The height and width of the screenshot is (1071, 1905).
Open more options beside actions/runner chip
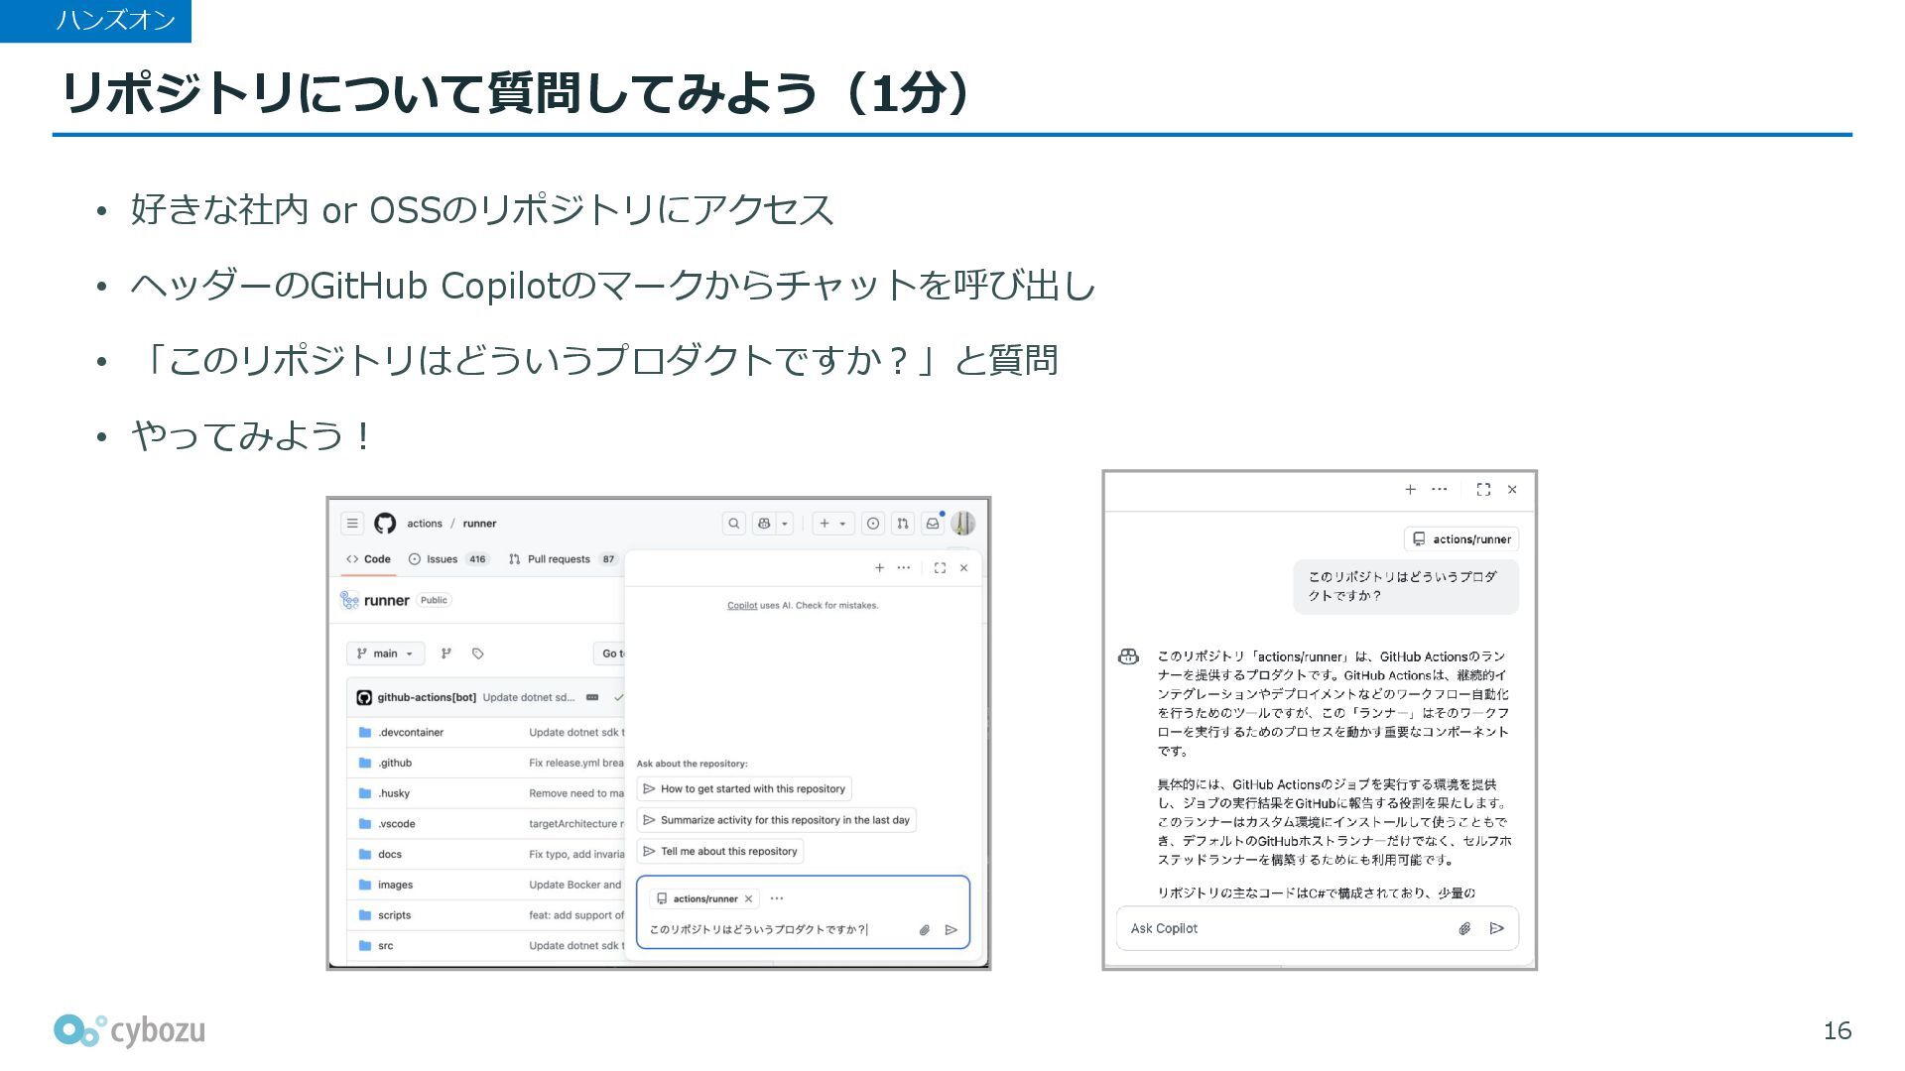[777, 899]
